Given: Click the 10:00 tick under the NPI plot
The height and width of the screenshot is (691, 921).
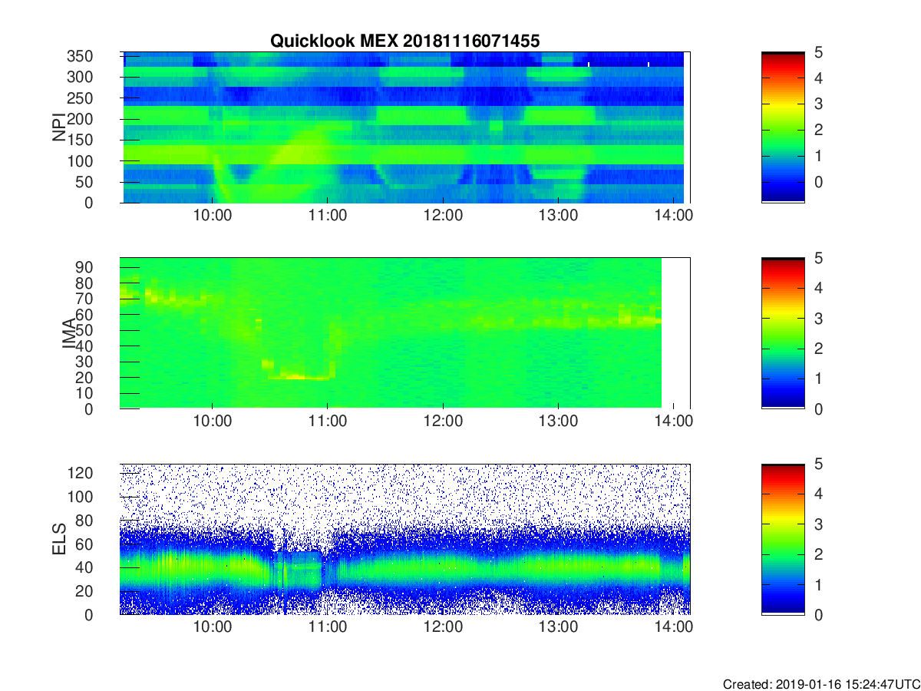Looking at the screenshot, I should (213, 215).
